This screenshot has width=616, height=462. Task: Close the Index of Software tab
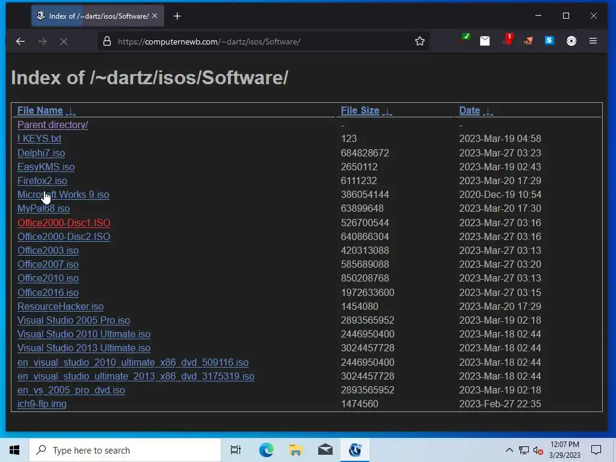click(155, 16)
